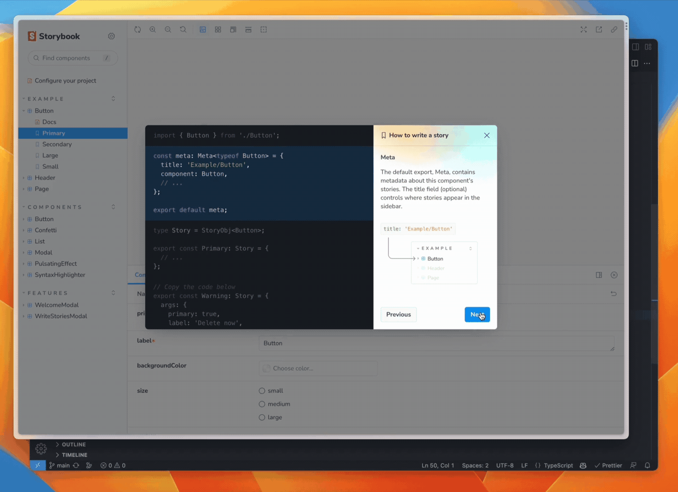Zoom out the story preview
Screen dimensions: 678x492
(168, 29)
